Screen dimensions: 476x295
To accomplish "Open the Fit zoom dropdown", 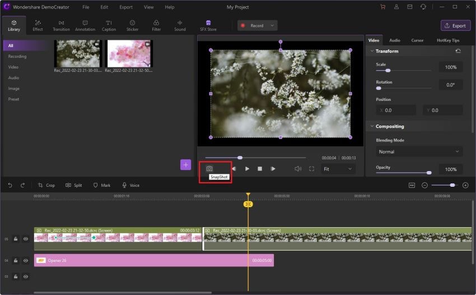I will click(338, 169).
